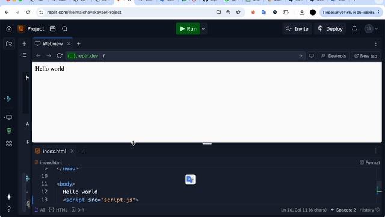Viewport: 385px width, 217px height.
Task: Open the green globe icon in left sidebar
Action: [9, 131]
